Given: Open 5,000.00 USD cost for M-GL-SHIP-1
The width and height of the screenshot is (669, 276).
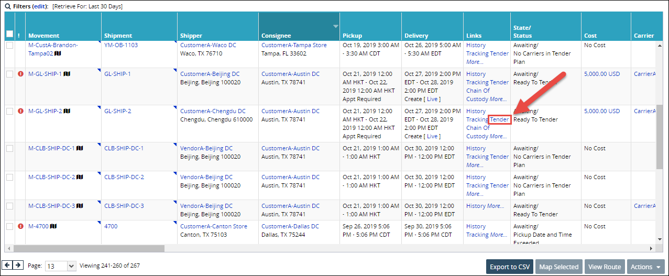Looking at the screenshot, I should pyautogui.click(x=602, y=74).
